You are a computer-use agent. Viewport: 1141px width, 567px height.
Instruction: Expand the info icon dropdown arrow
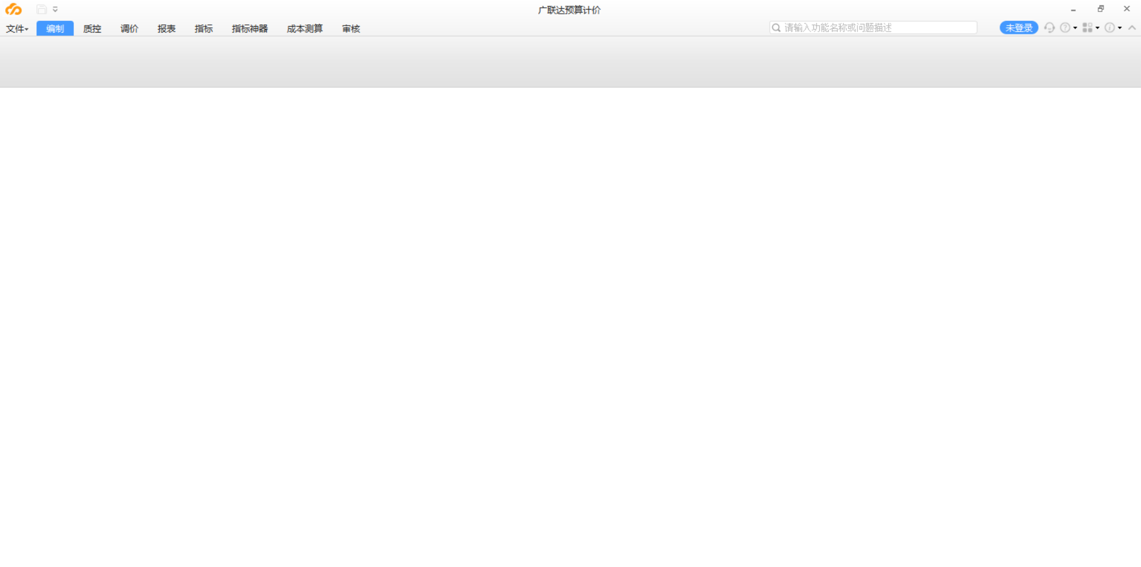click(x=1120, y=28)
